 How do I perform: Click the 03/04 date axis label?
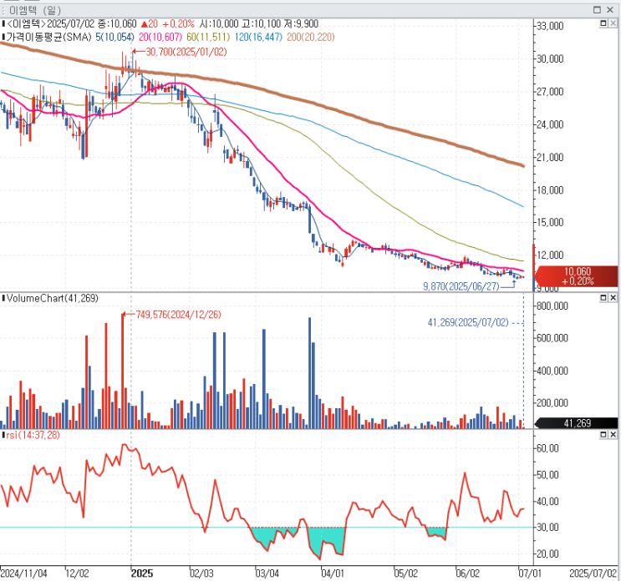(x=267, y=573)
